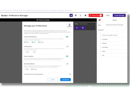
Task: Open the layers stack icon in header
Action: coord(86,15)
